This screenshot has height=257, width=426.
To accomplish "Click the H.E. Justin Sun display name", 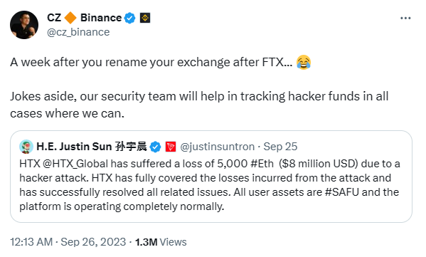I will [x=92, y=147].
